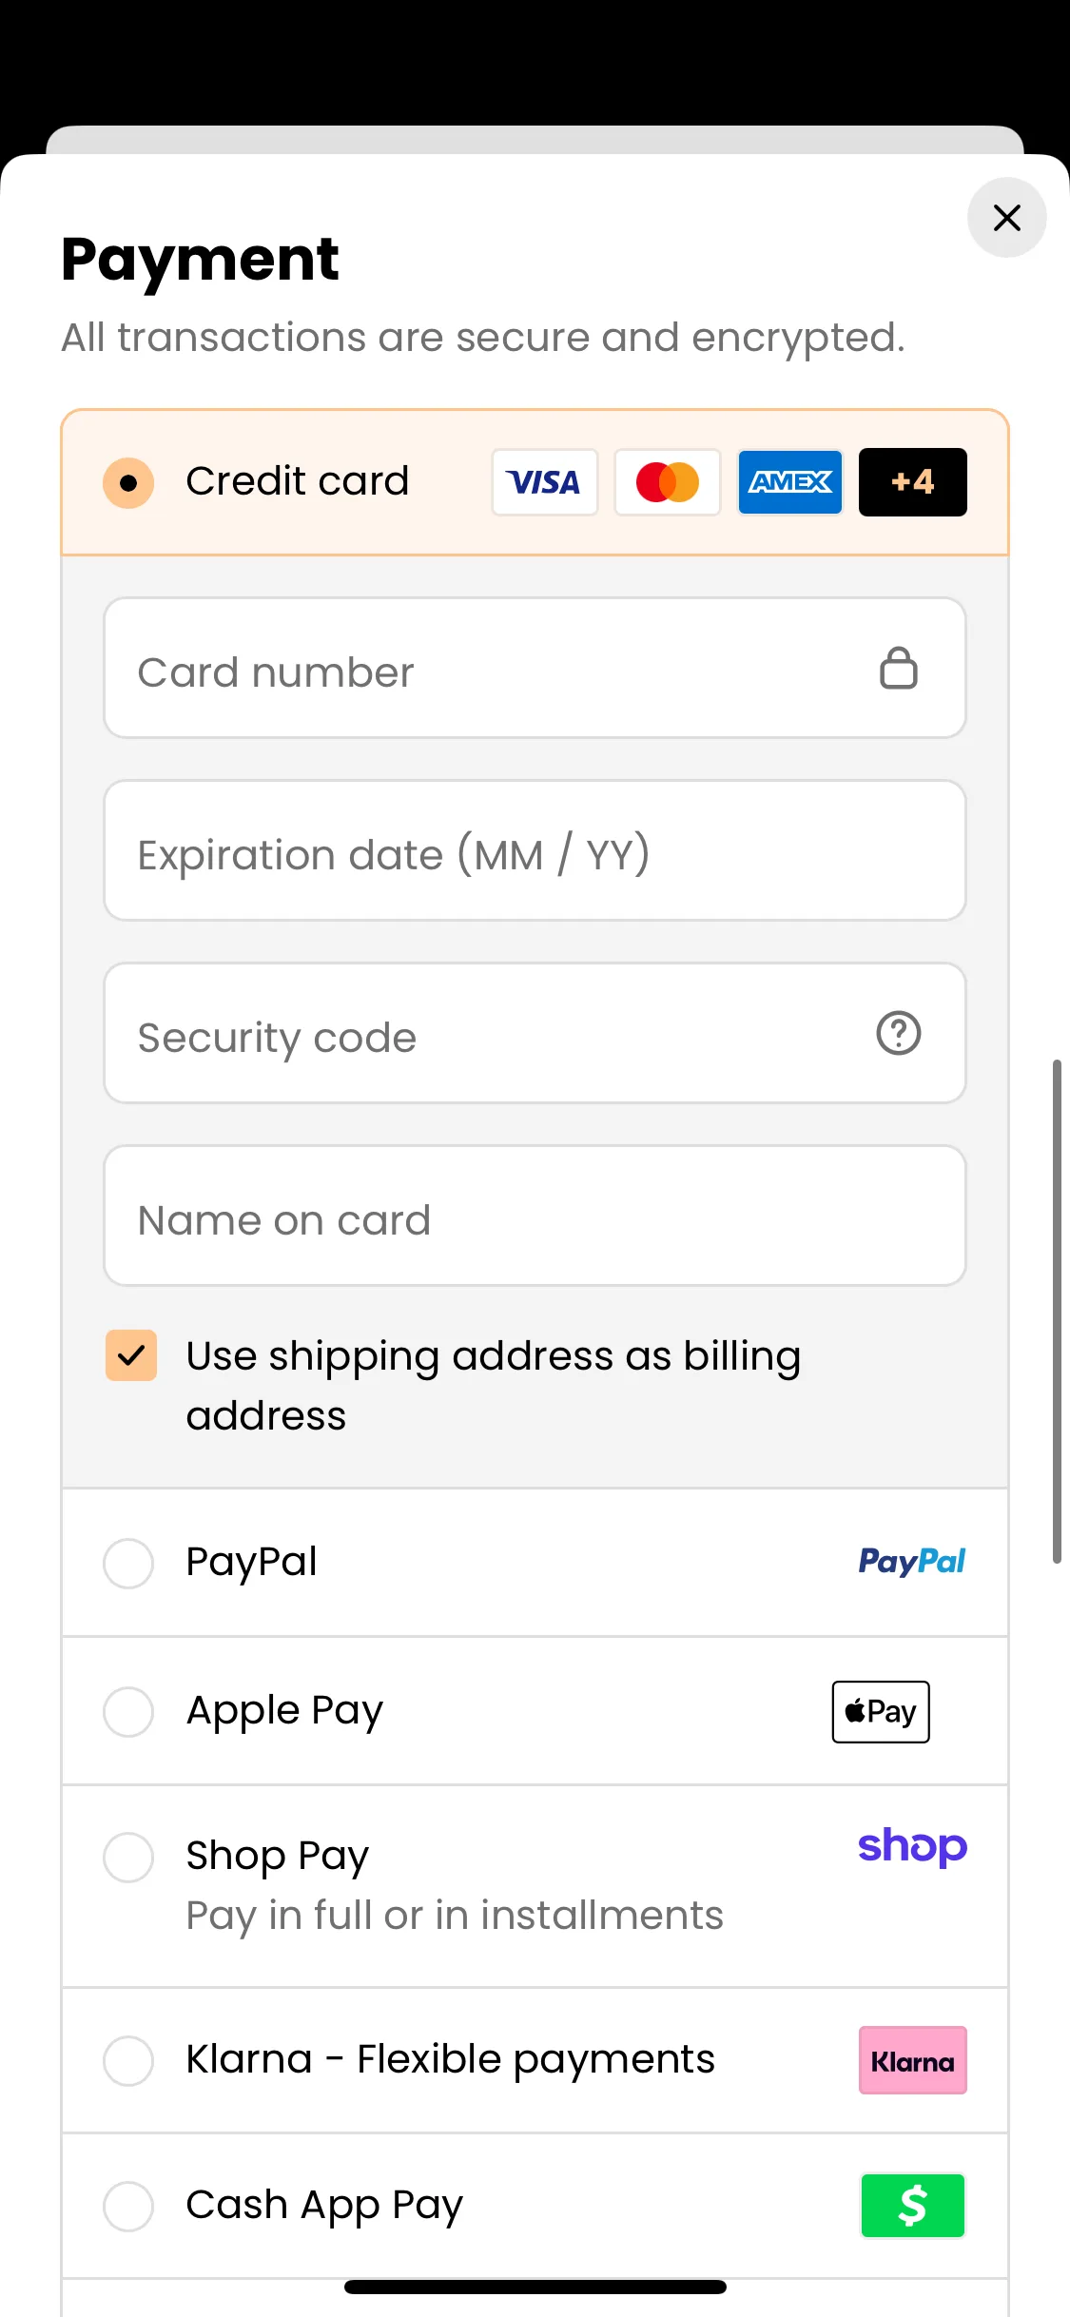The width and height of the screenshot is (1070, 2317).
Task: Click the PayPal logo
Action: (911, 1562)
